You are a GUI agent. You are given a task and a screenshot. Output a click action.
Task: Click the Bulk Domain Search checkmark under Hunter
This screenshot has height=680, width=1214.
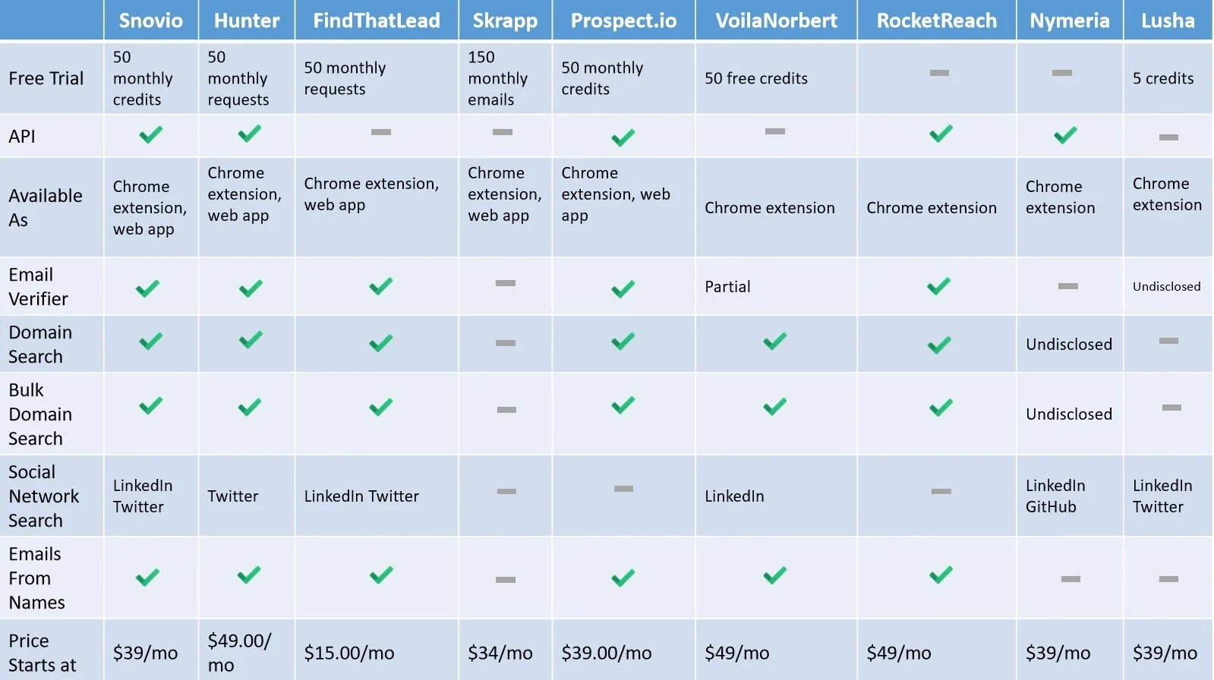[x=250, y=407]
